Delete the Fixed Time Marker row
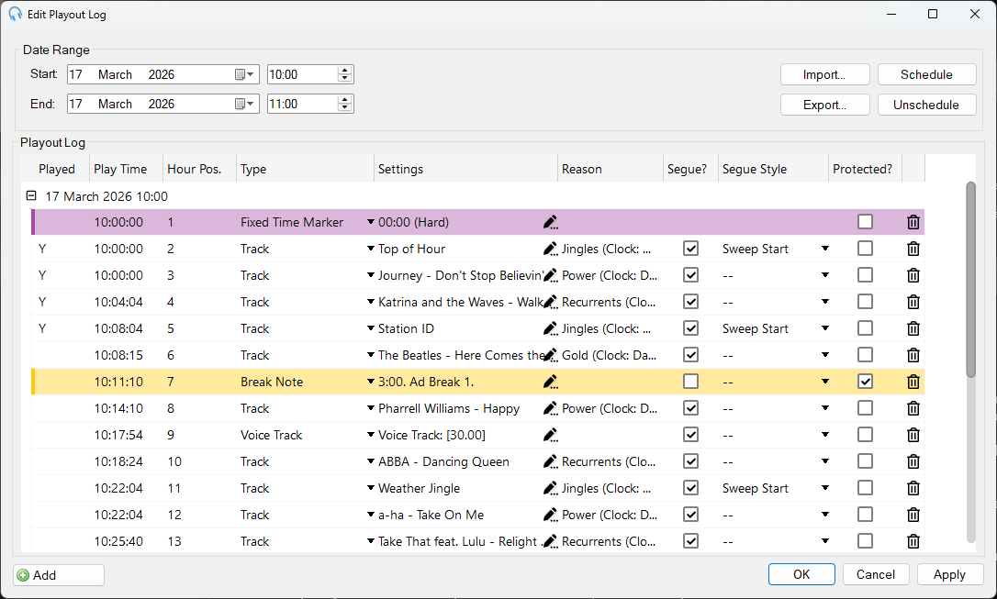997x599 pixels. [913, 222]
